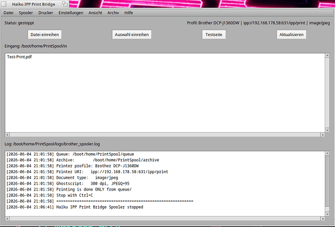
Task: Click log view scroll right arrow
Action: click(322, 219)
